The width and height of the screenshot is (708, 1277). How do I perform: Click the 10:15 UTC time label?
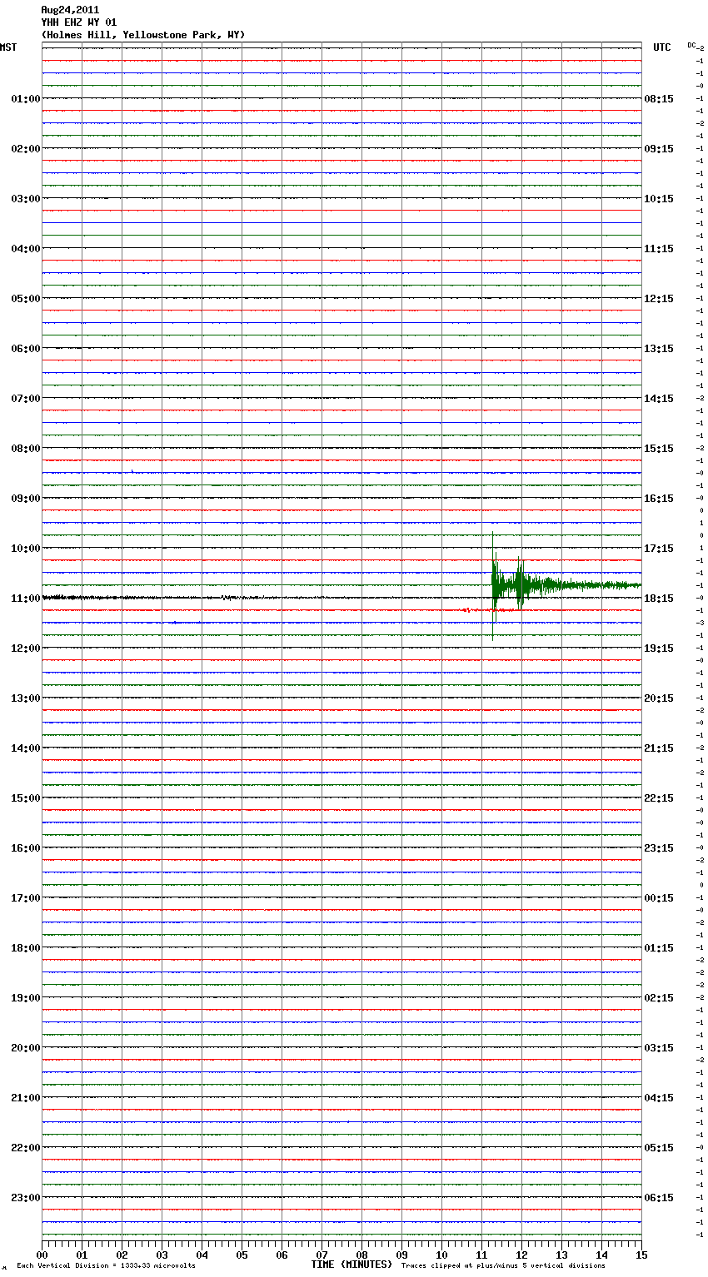659,199
